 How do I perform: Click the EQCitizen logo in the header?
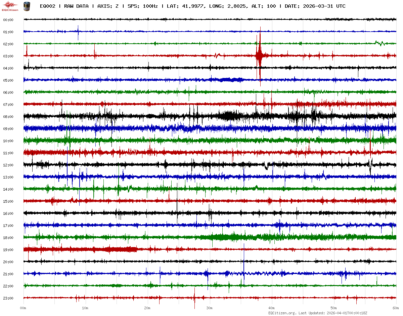tap(10, 6)
